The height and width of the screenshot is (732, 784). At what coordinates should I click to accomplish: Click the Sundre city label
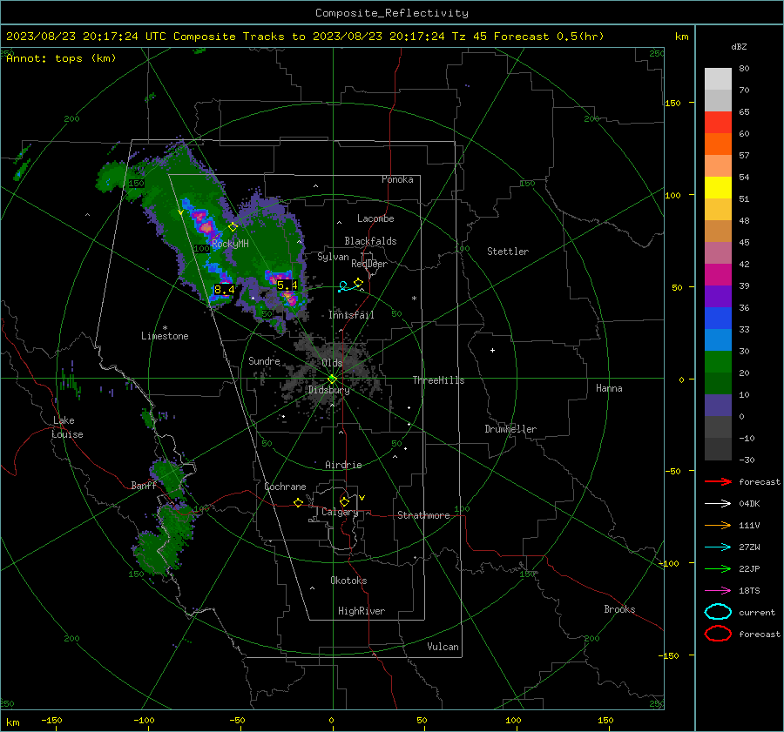[264, 361]
